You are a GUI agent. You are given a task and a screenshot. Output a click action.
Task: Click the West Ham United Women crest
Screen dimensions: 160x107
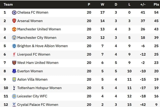[14, 63]
